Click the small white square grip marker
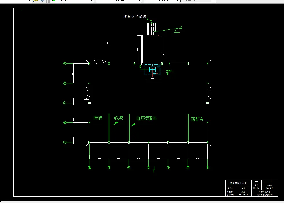This screenshot has height=203, width=284. tap(106, 43)
